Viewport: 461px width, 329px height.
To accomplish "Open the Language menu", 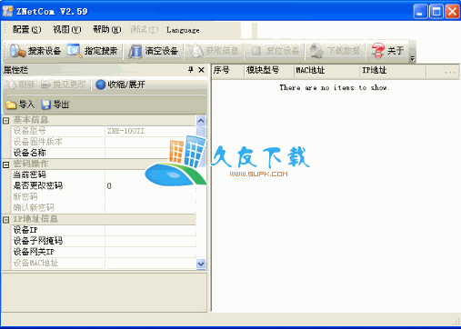I will [x=183, y=30].
